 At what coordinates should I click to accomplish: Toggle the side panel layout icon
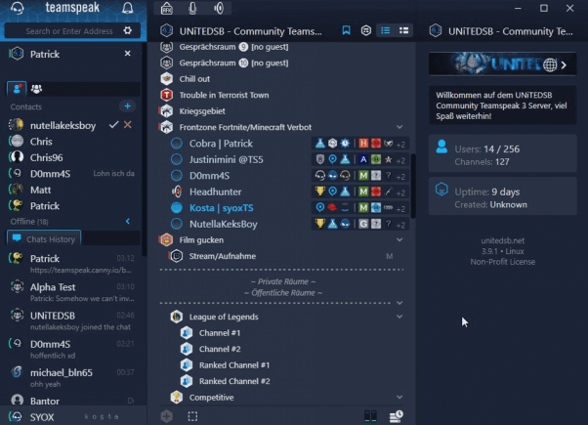point(370,416)
